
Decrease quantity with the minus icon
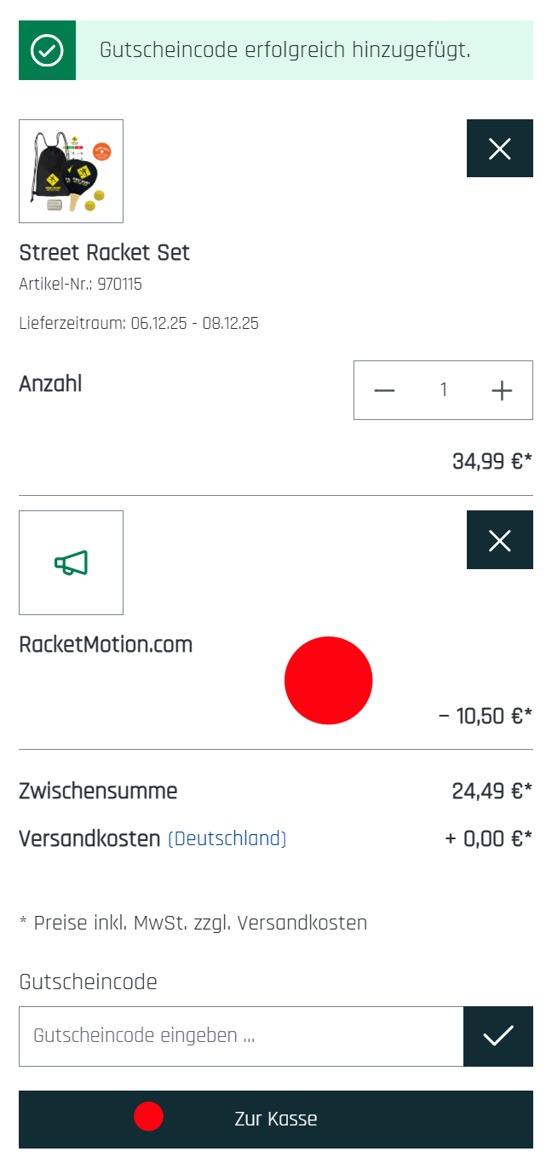(x=385, y=390)
